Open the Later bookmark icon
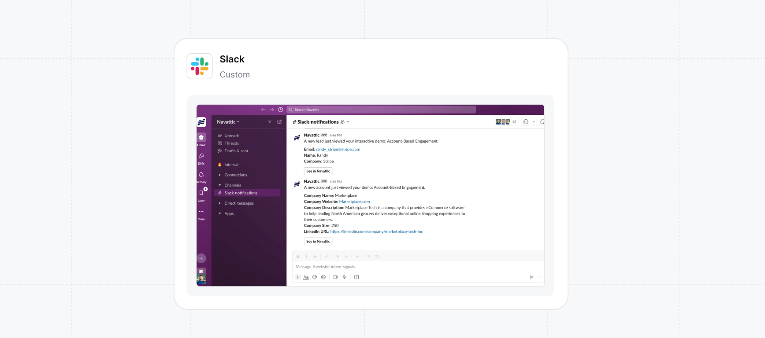Screen dimensions: 765x338 [x=201, y=193]
